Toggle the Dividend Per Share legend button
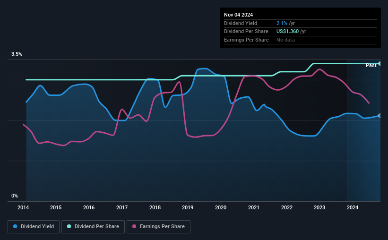Viewport: 388px width, 240px height. point(93,227)
